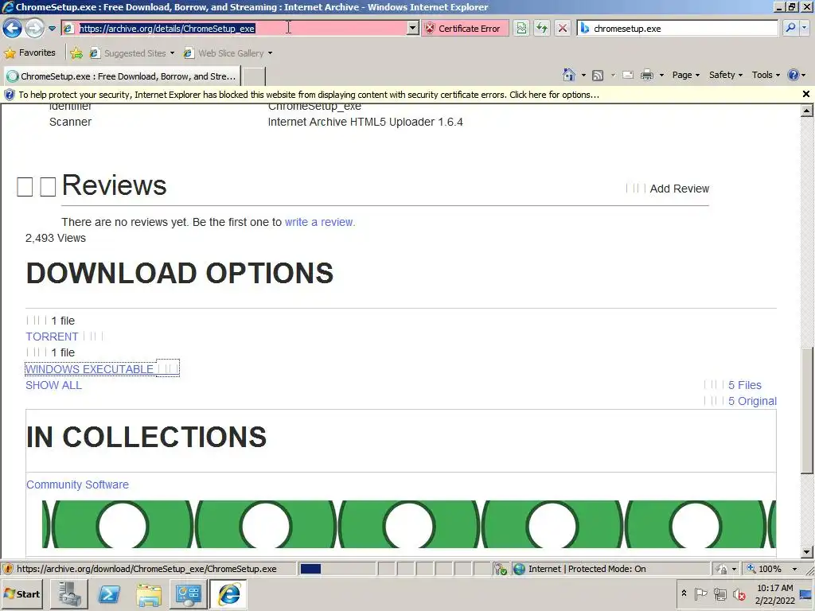Click the scrollbar down arrow
The height and width of the screenshot is (611, 815).
806,552
